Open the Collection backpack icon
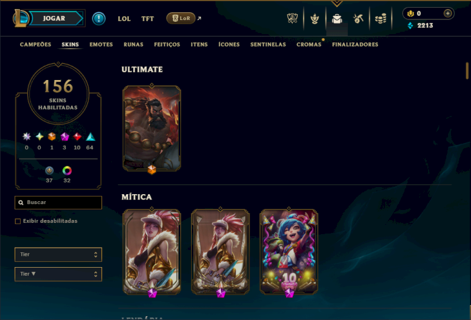Screen dimensions: 471x320 click(x=337, y=19)
